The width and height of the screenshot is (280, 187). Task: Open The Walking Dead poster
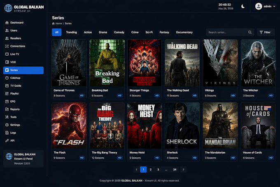(182, 63)
